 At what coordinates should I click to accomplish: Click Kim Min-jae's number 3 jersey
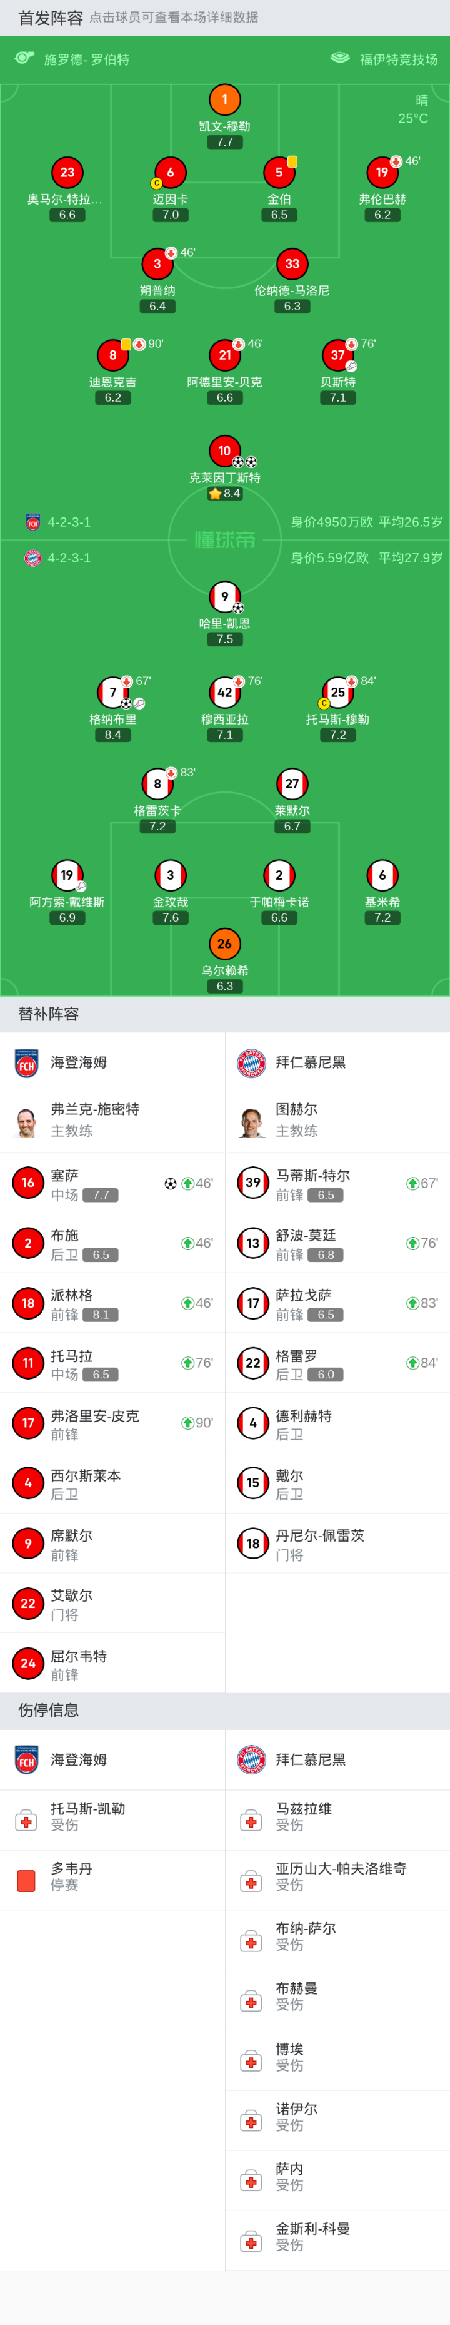[171, 875]
